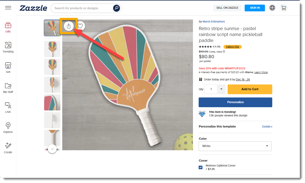Click the Klarna Learn More link
The image size is (305, 183).
(261, 72)
